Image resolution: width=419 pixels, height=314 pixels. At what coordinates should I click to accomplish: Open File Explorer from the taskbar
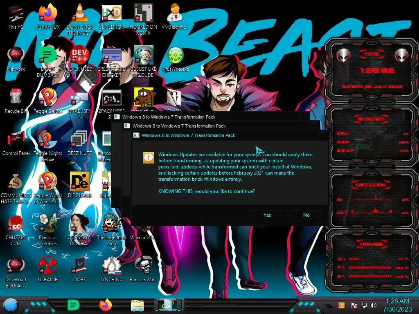(x=137, y=306)
